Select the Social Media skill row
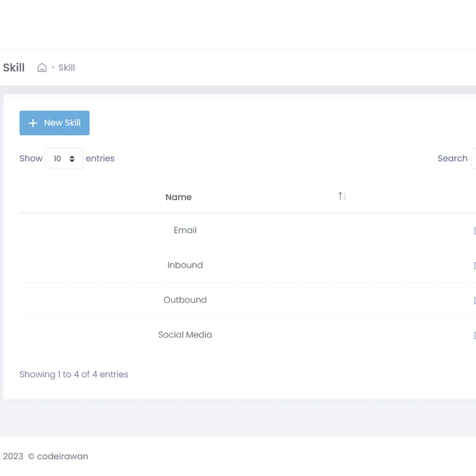Image resolution: width=476 pixels, height=476 pixels. 185,334
